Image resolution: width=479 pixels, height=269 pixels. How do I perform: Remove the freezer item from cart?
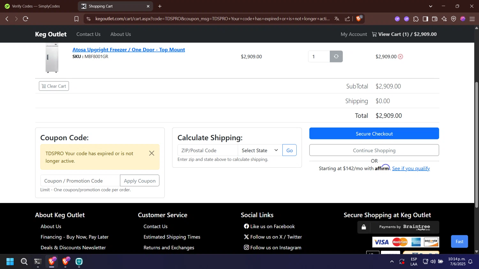[400, 56]
